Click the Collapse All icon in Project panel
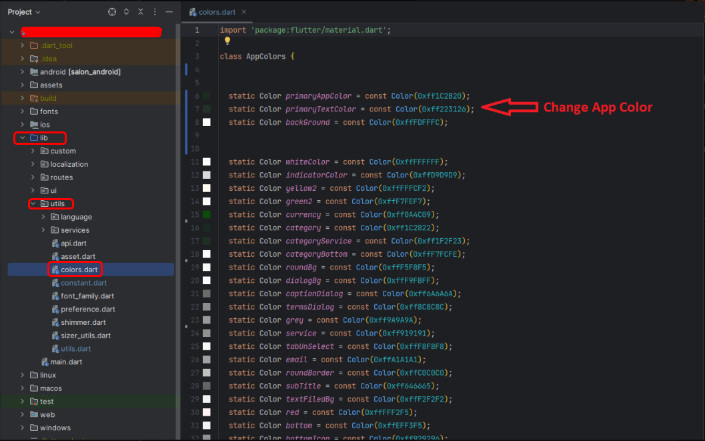705x441 pixels. [140, 12]
